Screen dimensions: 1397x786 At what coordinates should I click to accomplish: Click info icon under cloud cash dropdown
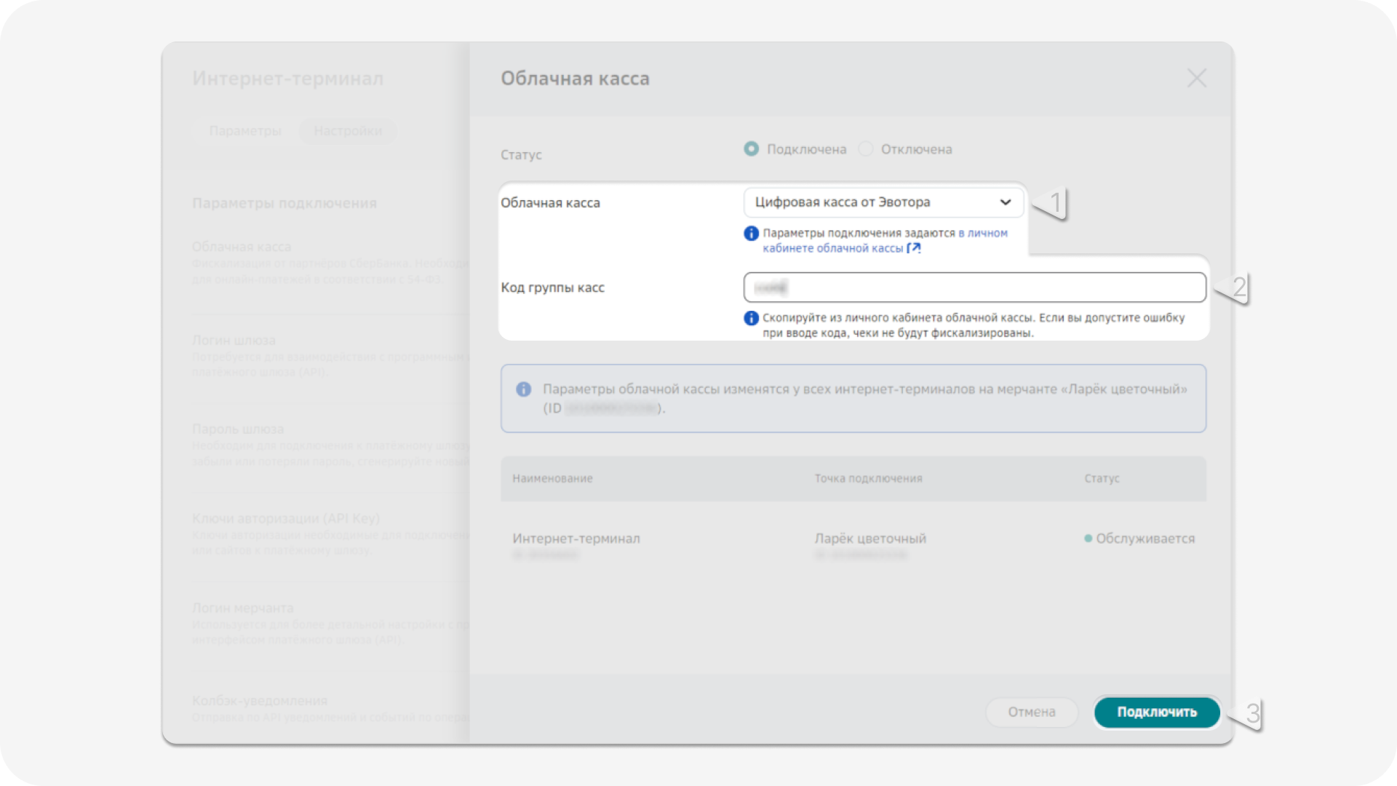751,234
